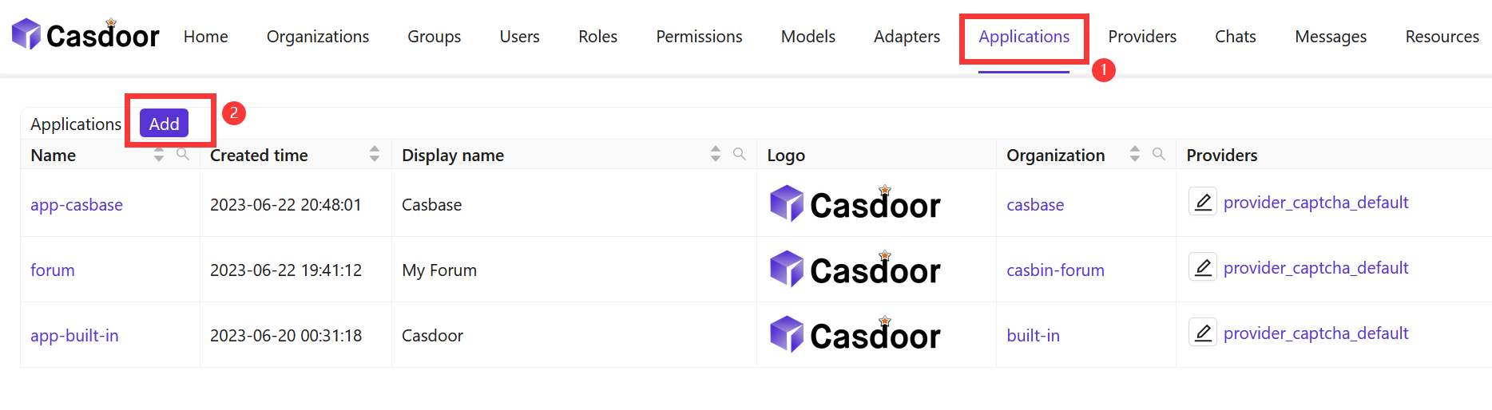Click edit pencil icon for app-built-in provider
Viewport: 1492px width, 410px height.
click(1202, 333)
